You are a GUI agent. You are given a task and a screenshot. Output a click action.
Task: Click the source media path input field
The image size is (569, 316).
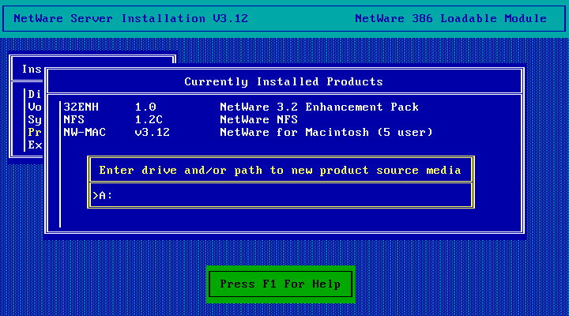coord(281,196)
